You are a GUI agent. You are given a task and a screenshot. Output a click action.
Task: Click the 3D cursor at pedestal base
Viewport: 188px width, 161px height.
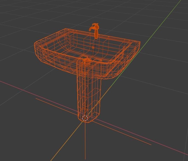pos(85,118)
